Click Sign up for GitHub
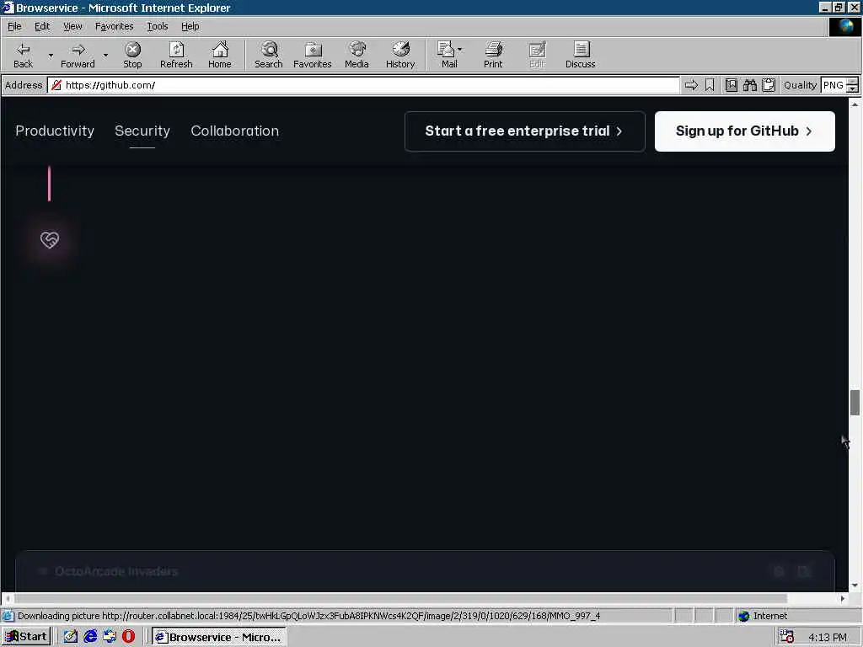Image resolution: width=863 pixels, height=647 pixels. tap(744, 131)
